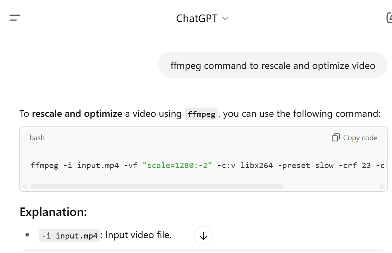Click the user message about ffmpeg command
392x253 pixels.
click(x=273, y=65)
